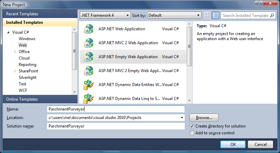Select the Windows category
Viewport: 280px width, 153px height.
pyautogui.click(x=27, y=39)
